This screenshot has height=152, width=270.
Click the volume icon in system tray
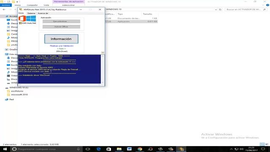pos(242,149)
